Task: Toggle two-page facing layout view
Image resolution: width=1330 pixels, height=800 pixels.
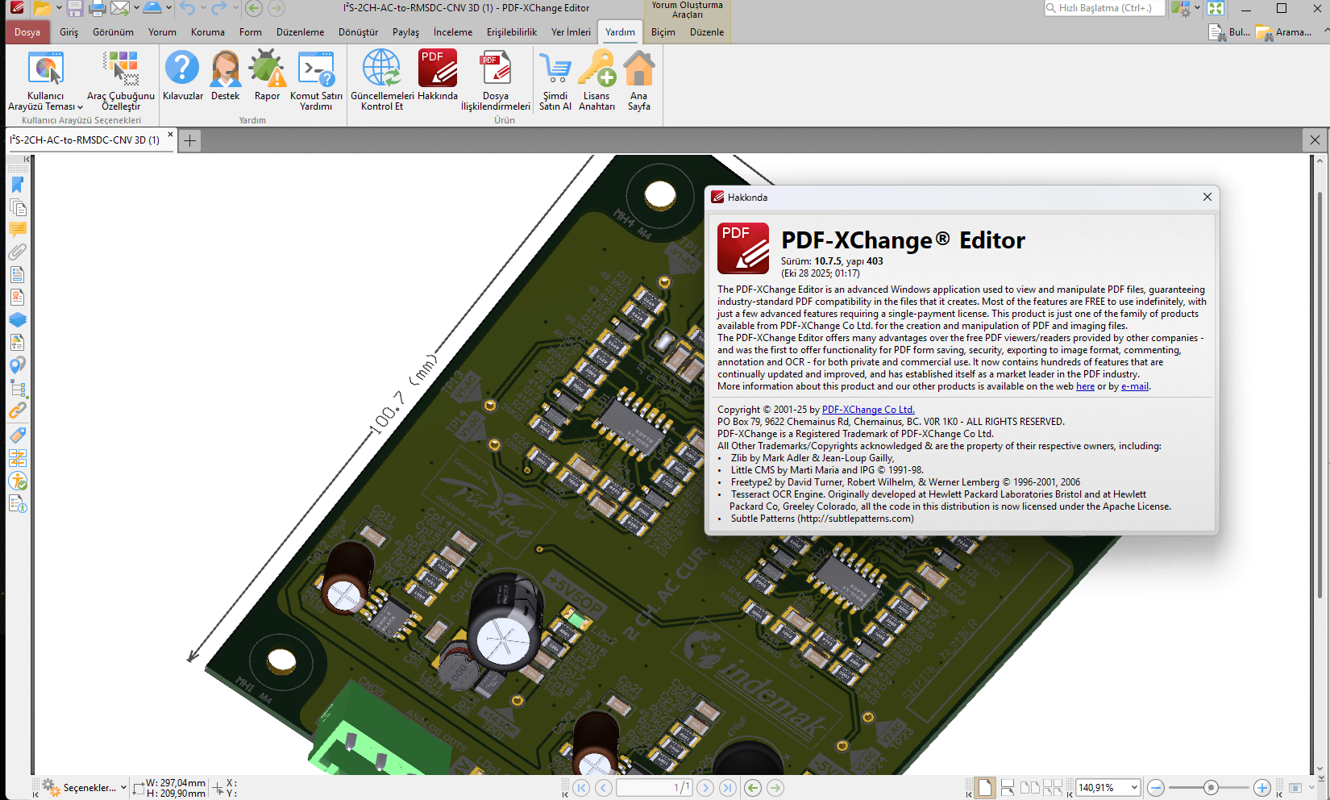Action: 1029,787
